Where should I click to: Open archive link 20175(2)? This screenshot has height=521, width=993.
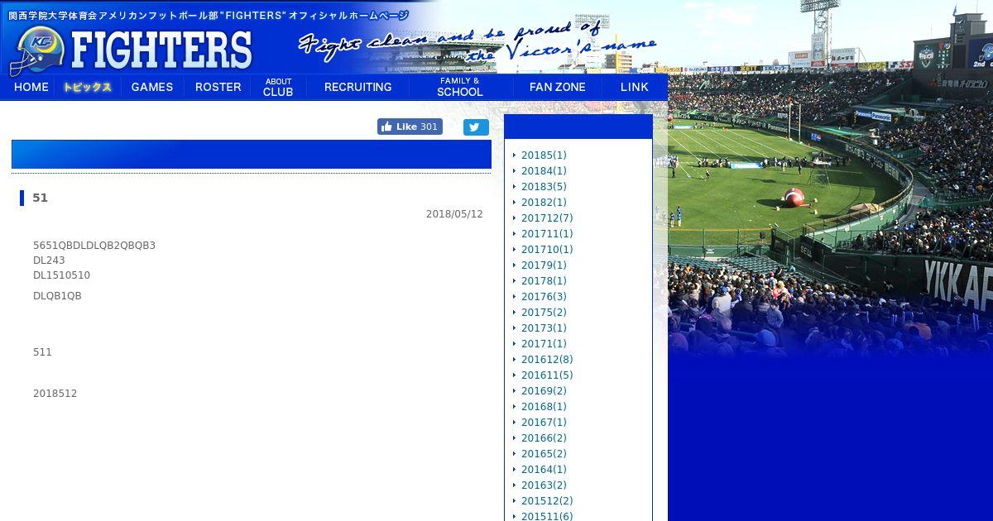[544, 313]
